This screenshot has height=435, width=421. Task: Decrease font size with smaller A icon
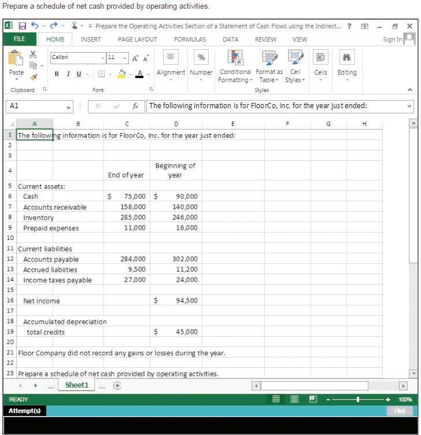pos(146,58)
